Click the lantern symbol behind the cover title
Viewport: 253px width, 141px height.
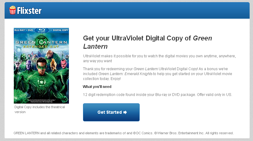42,40
